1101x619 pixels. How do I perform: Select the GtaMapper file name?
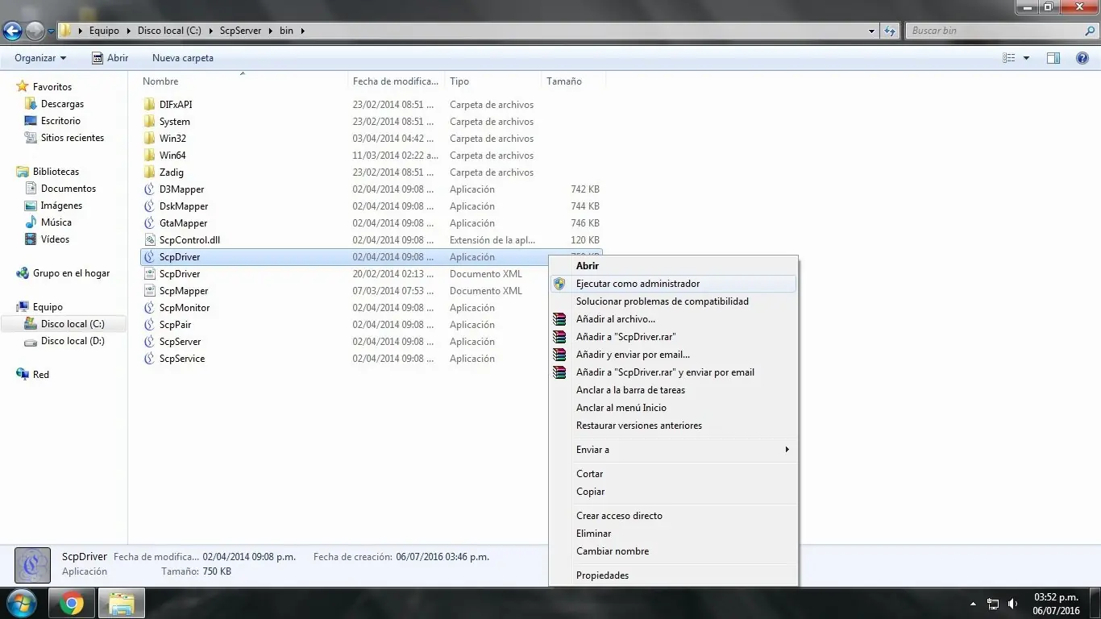183,223
